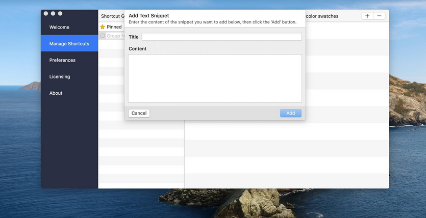
Task: Click the color swatches header text
Action: click(x=322, y=16)
